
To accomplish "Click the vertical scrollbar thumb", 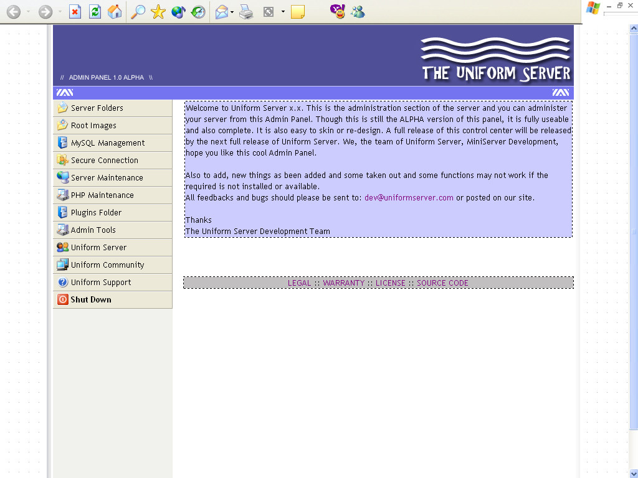I will 634,232.
